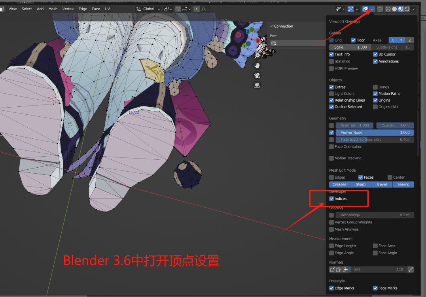Toggle the viewport overlays icon
Viewport: 426px width, 297px height.
(x=365, y=9)
